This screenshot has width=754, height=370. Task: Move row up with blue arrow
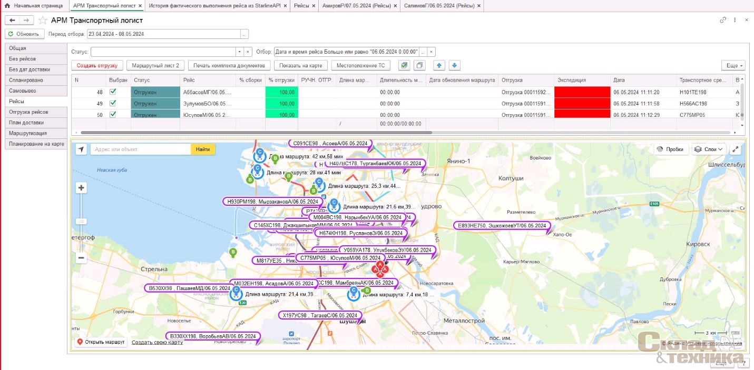(439, 66)
